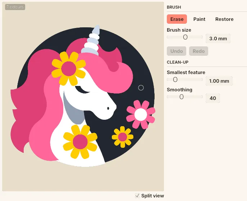This screenshot has height=201, width=247.
Task: Click the yellow flower on unicorn's chest
Action: [x=80, y=142]
